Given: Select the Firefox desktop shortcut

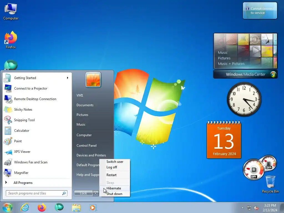Looking at the screenshot, I should click(x=11, y=40).
